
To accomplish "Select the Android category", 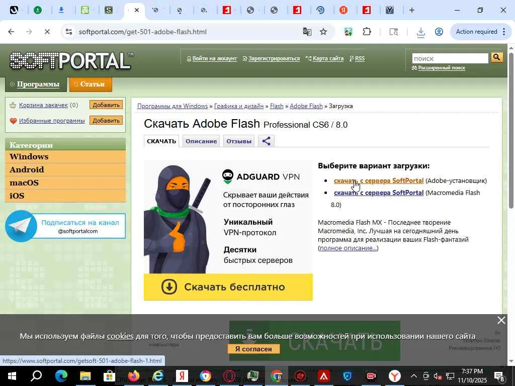I will (65, 170).
